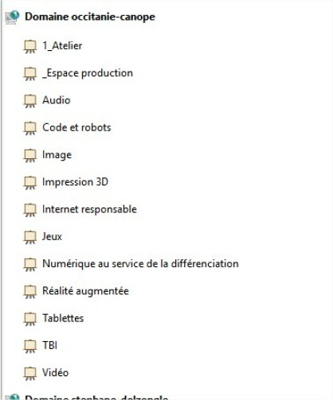The image size is (333, 400).
Task: Select the partially visible Domaine stephane entry
Action: 96,398
